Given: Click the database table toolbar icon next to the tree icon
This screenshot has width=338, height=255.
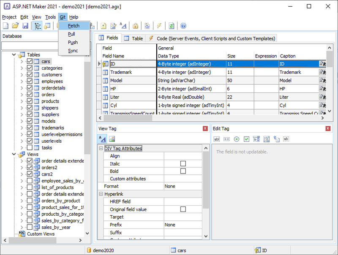Looking at the screenshot, I should (x=47, y=26).
